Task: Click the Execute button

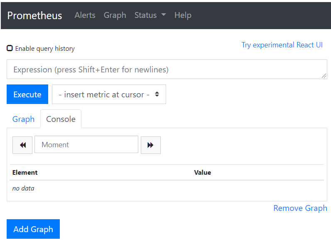Action: pyautogui.click(x=27, y=94)
